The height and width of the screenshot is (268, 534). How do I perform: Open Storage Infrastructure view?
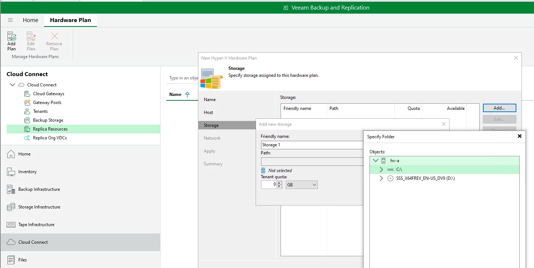point(39,207)
